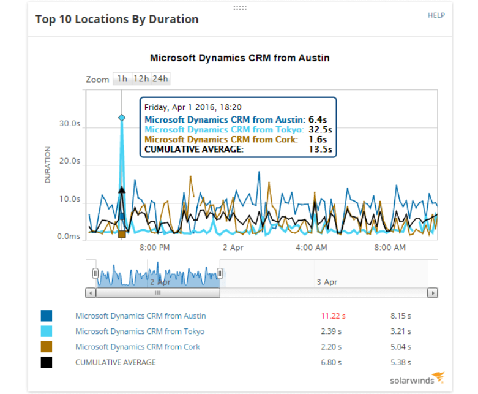Open Microsoft Dynamics CRM from Cork link
This screenshot has height=394, width=478.
(x=138, y=347)
